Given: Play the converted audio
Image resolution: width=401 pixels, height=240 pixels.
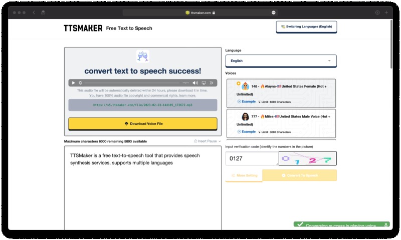Looking at the screenshot, I should coord(73,83).
